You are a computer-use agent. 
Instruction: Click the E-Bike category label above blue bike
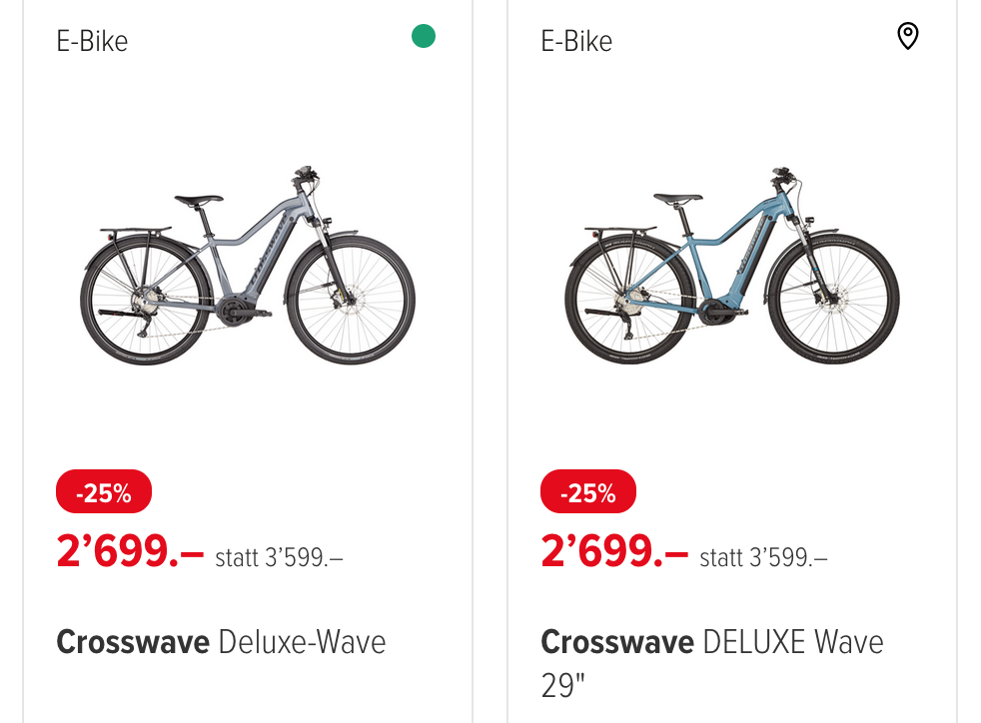[x=576, y=41]
